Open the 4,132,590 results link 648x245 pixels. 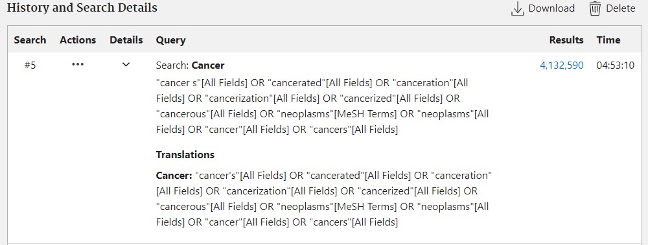pos(562,65)
